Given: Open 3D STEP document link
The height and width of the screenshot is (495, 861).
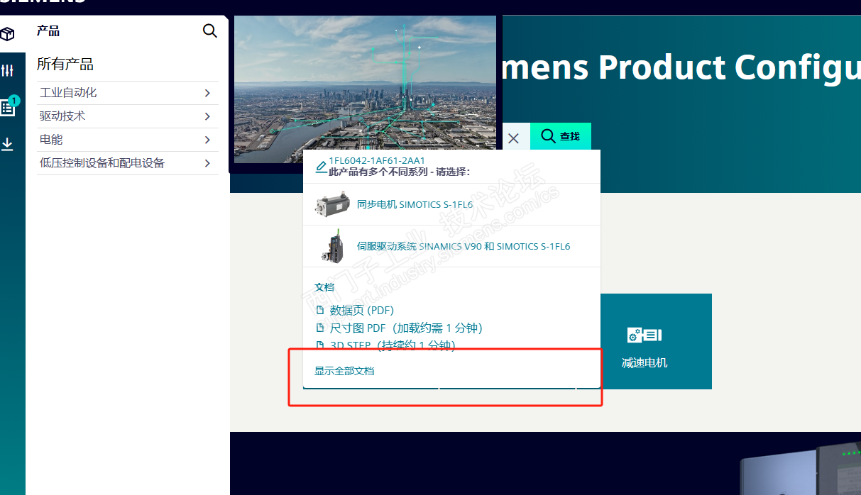Looking at the screenshot, I should (x=393, y=345).
